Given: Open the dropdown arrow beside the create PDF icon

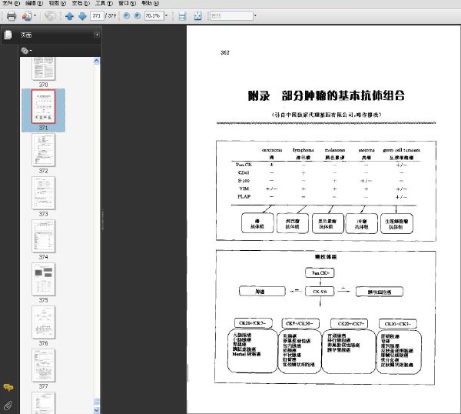Looking at the screenshot, I should (35, 15).
